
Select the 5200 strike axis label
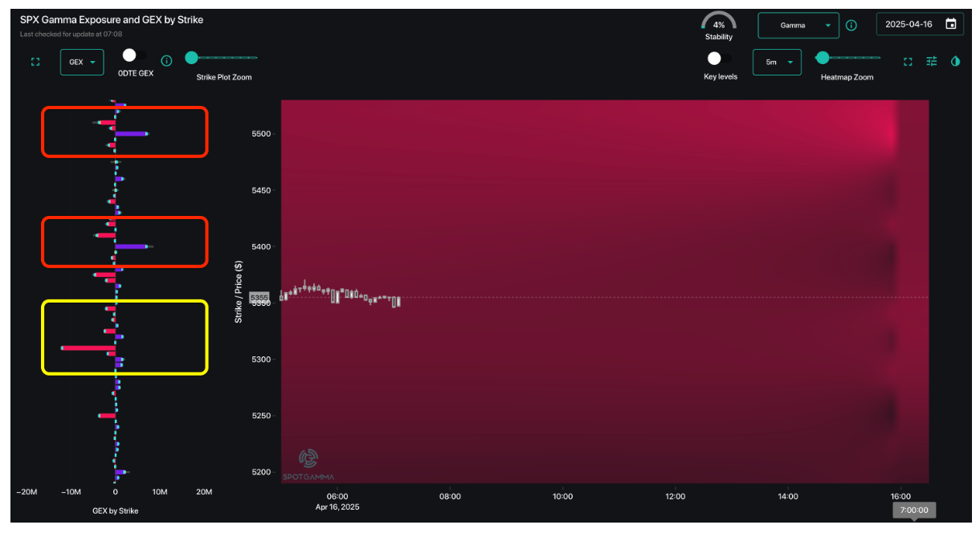[261, 472]
